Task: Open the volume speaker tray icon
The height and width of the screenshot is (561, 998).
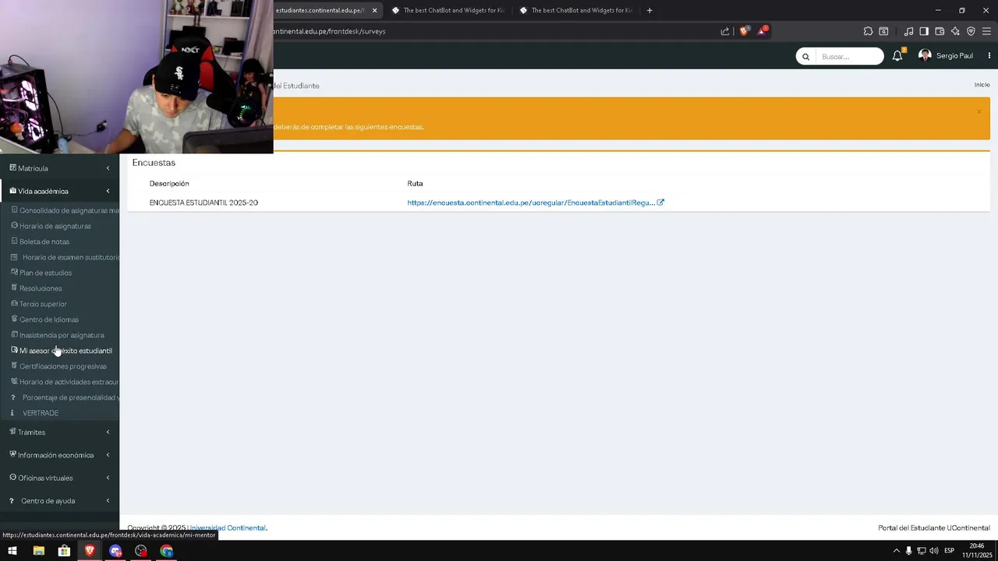Action: click(x=934, y=551)
